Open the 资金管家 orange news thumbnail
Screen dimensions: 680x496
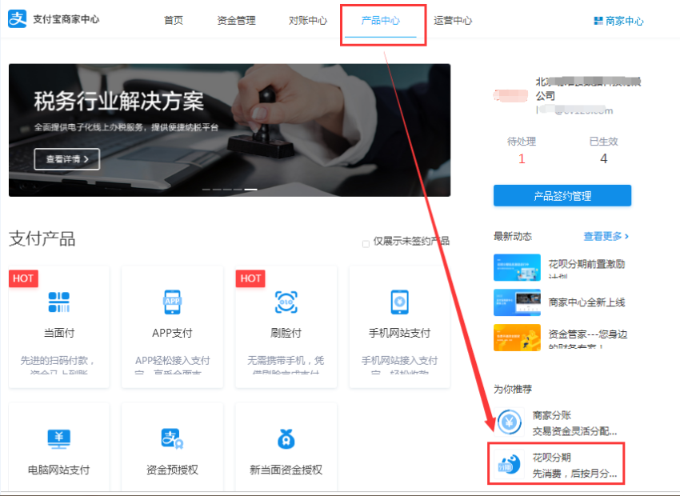tap(517, 338)
